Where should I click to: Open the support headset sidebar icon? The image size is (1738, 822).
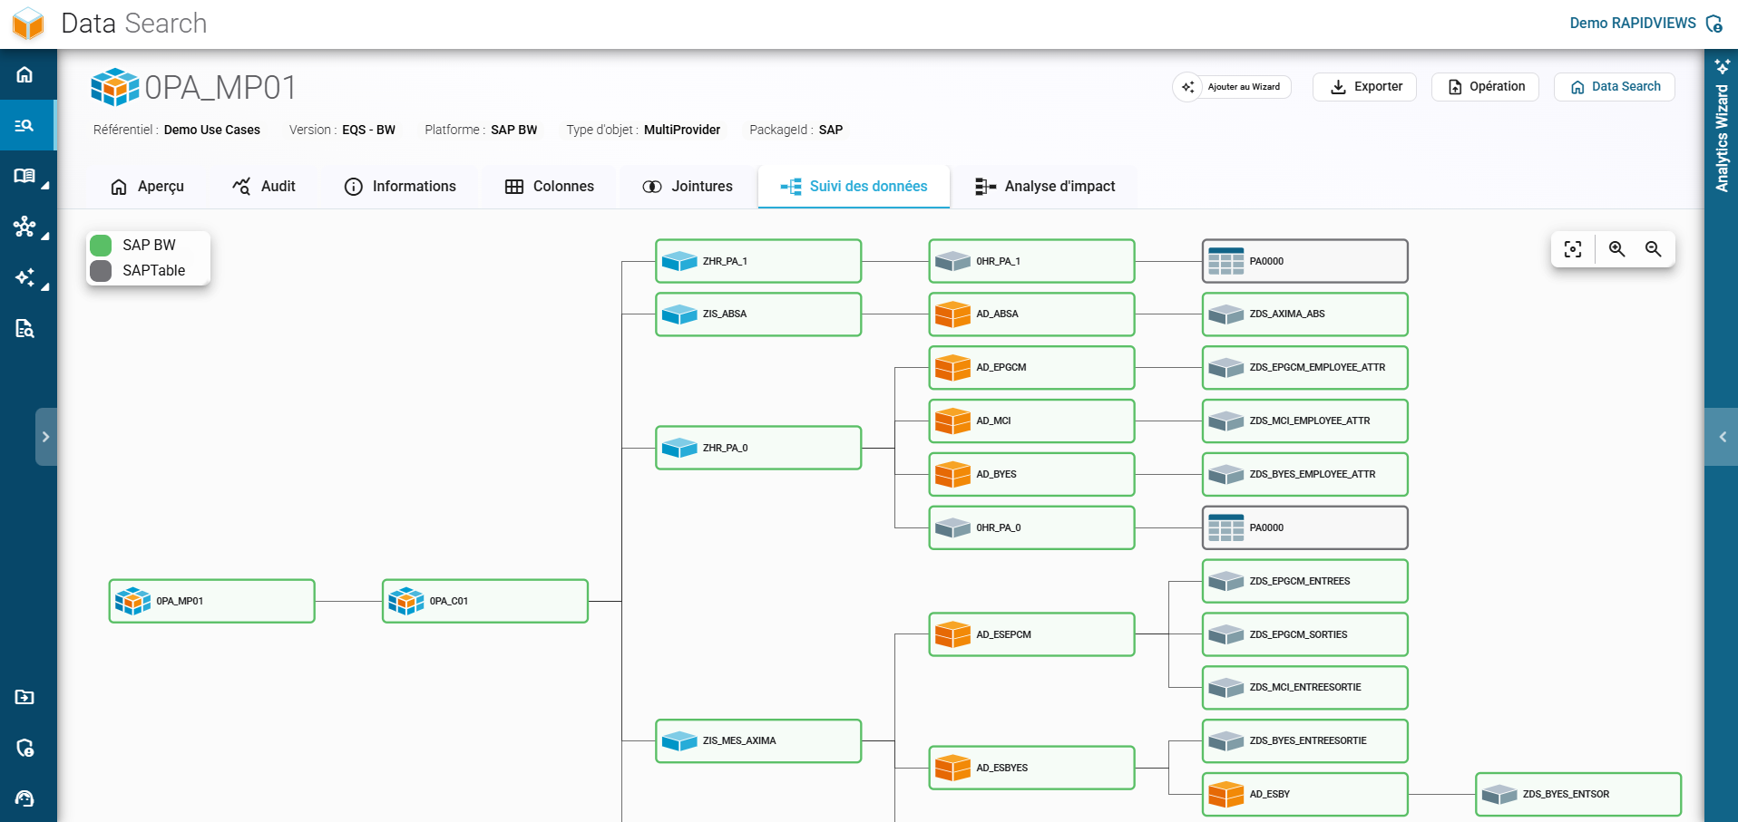coord(24,798)
